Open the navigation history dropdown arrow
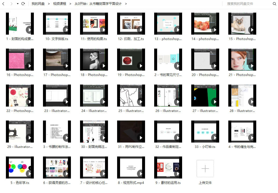The height and width of the screenshot is (193, 278). point(18,4)
